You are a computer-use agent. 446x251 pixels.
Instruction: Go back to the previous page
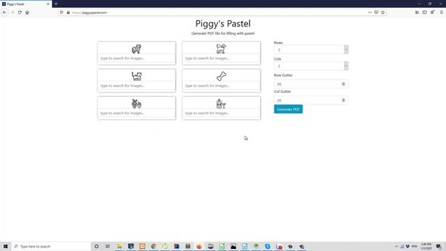click(5, 13)
